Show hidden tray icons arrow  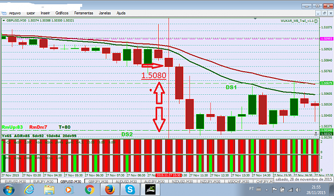click(x=267, y=190)
